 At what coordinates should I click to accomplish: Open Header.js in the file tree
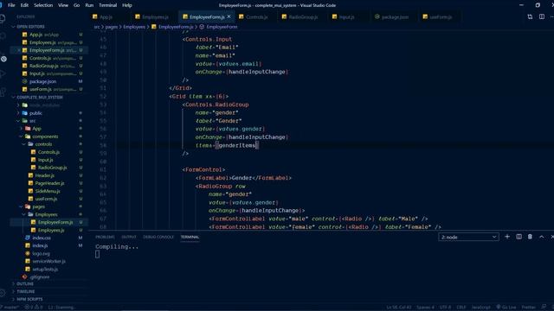pyautogui.click(x=44, y=175)
